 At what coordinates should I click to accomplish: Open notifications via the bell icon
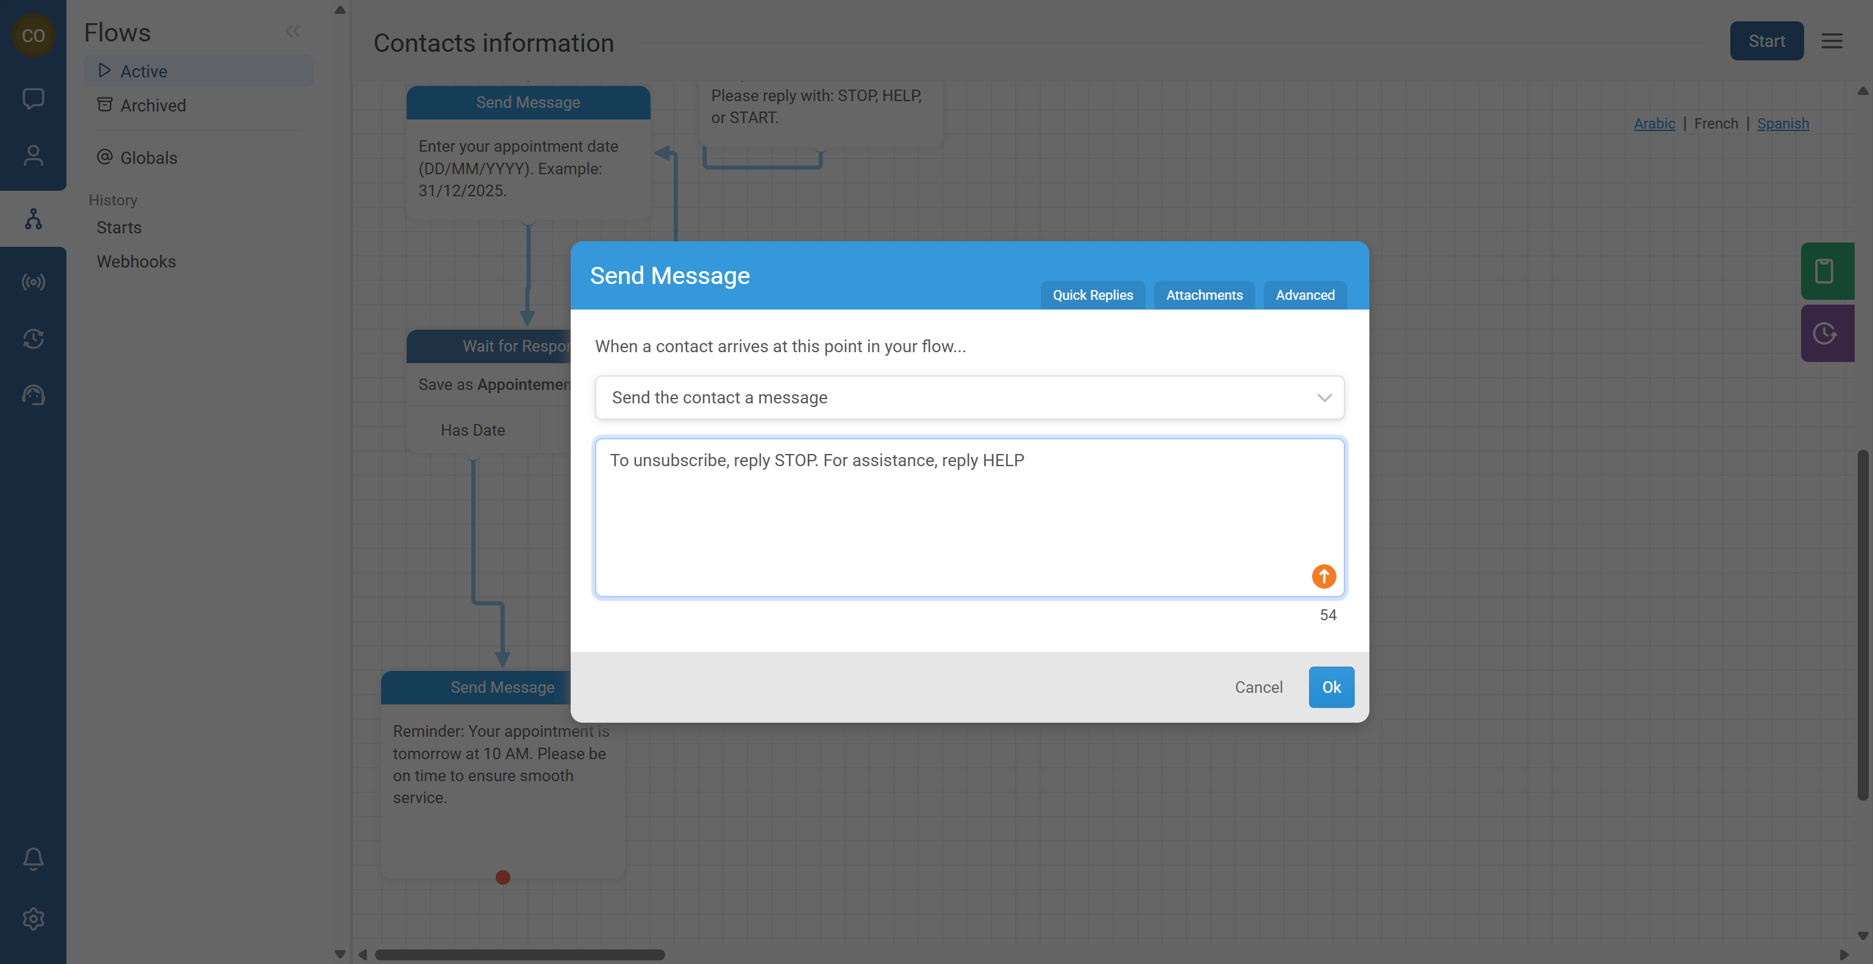pos(34,859)
